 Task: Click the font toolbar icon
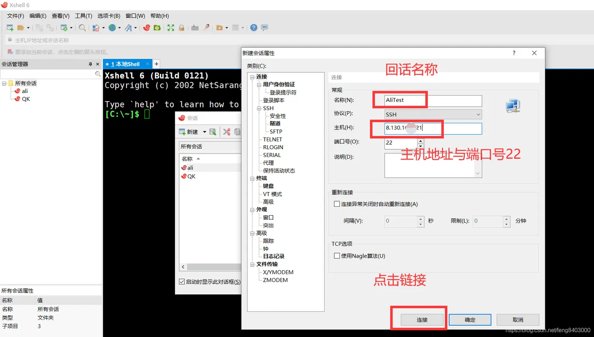[x=128, y=28]
